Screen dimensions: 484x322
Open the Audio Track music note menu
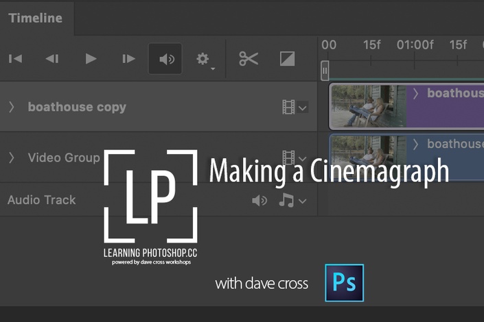[x=292, y=200]
